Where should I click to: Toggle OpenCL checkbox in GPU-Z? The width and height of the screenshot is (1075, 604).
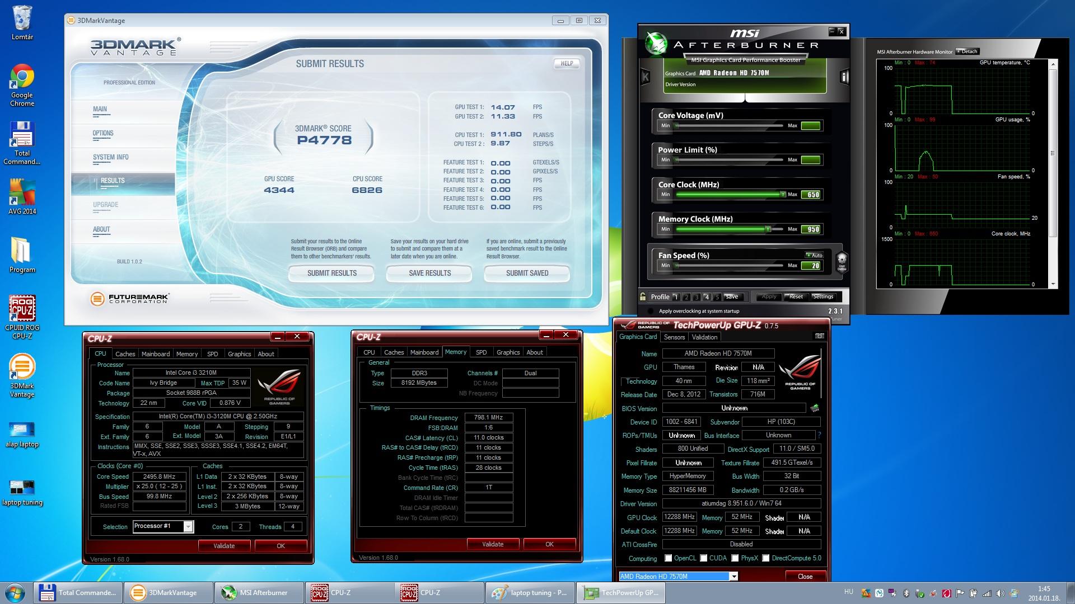(668, 558)
